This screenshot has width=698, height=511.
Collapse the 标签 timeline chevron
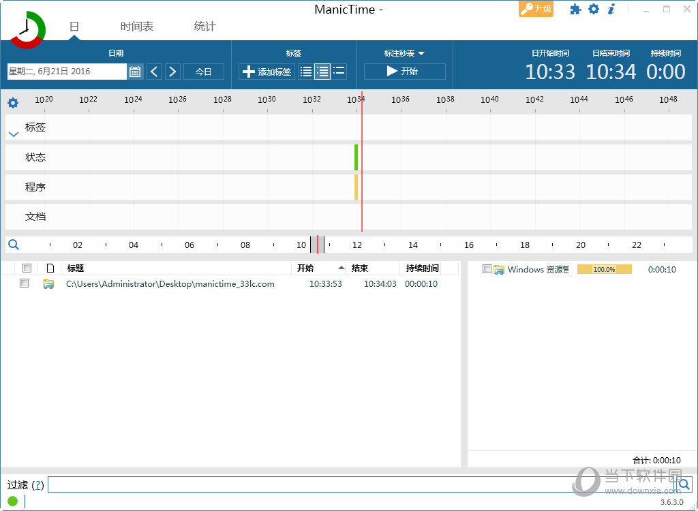click(14, 134)
